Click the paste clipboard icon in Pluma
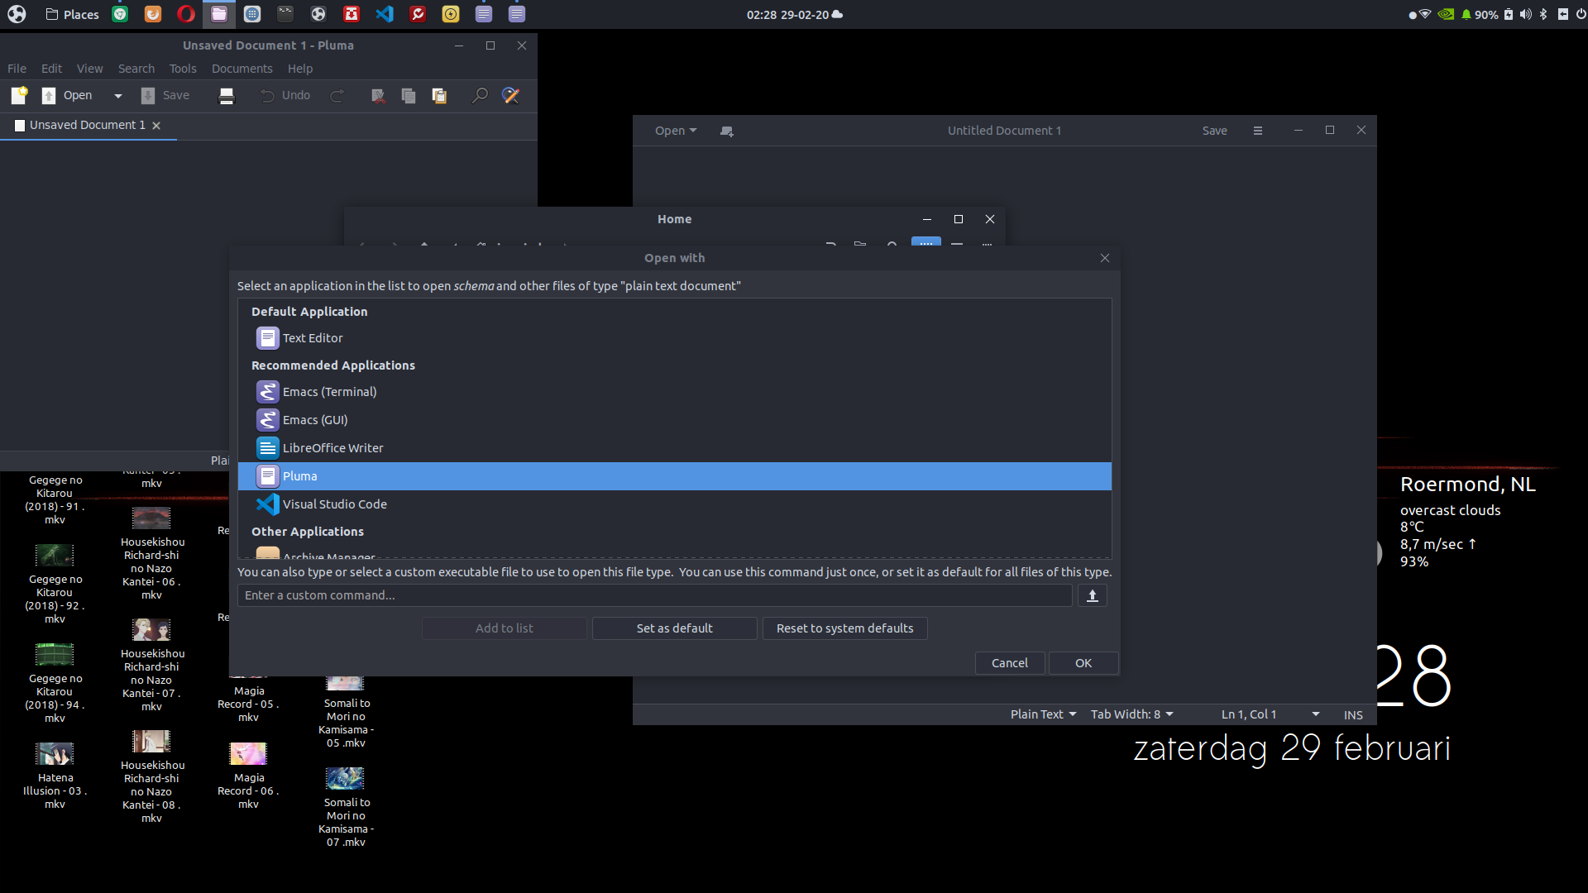Image resolution: width=1588 pixels, height=893 pixels. point(439,96)
